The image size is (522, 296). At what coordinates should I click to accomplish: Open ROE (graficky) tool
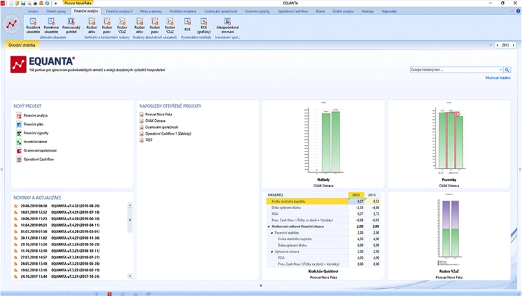pyautogui.click(x=204, y=26)
